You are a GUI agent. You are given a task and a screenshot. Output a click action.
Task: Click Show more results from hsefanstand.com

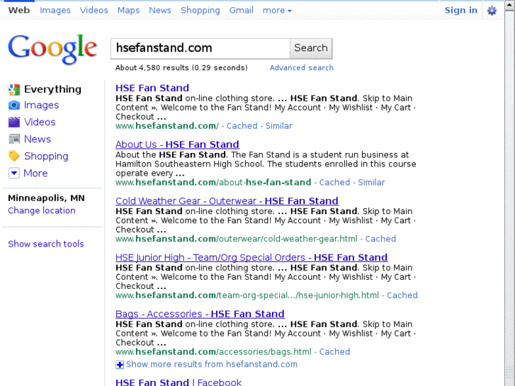(212, 364)
